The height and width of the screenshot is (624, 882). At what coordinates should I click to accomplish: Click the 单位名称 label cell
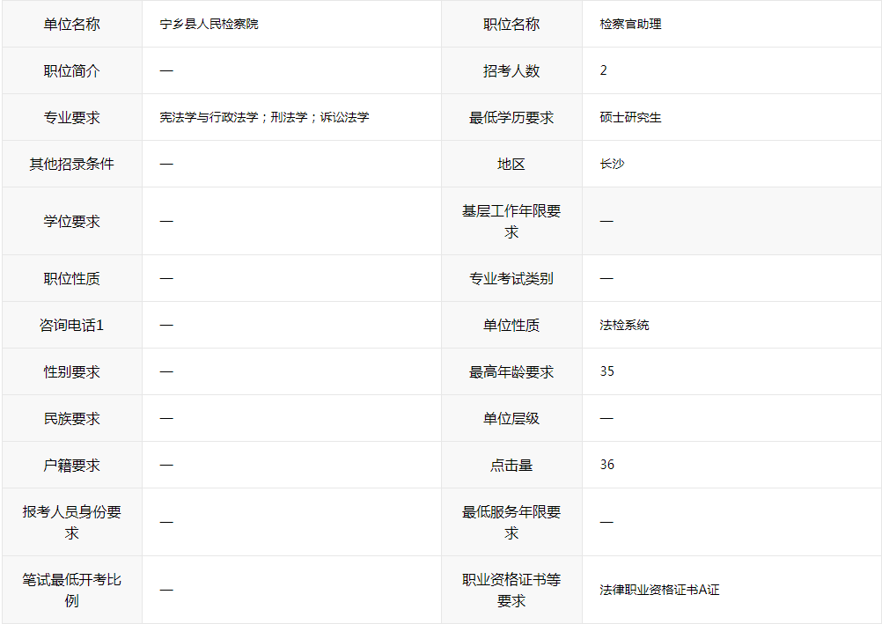tap(72, 24)
